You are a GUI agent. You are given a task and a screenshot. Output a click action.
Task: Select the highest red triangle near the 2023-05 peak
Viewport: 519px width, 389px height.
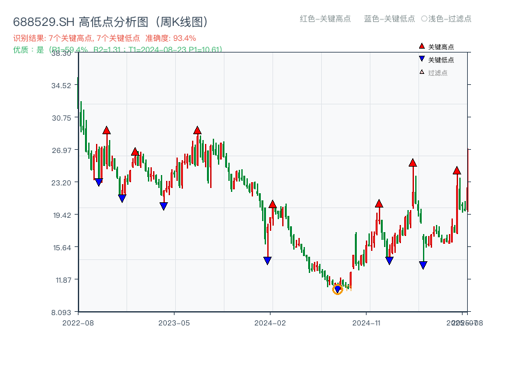point(196,130)
